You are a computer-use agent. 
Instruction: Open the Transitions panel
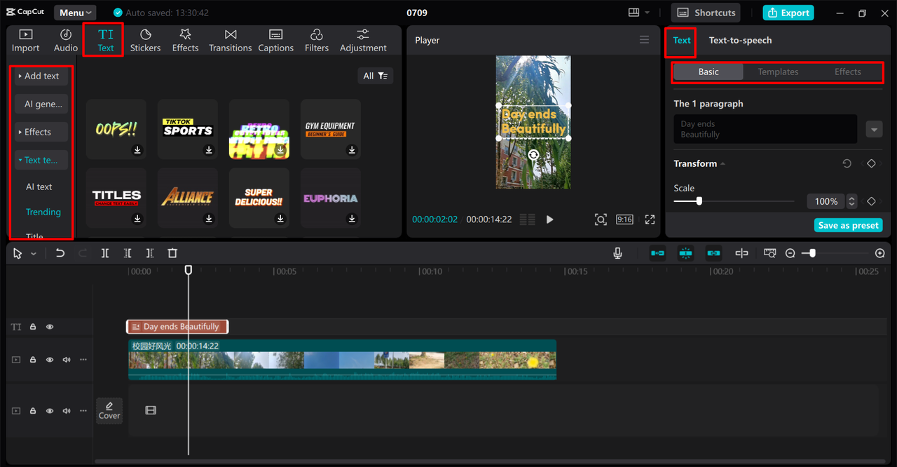pos(230,40)
